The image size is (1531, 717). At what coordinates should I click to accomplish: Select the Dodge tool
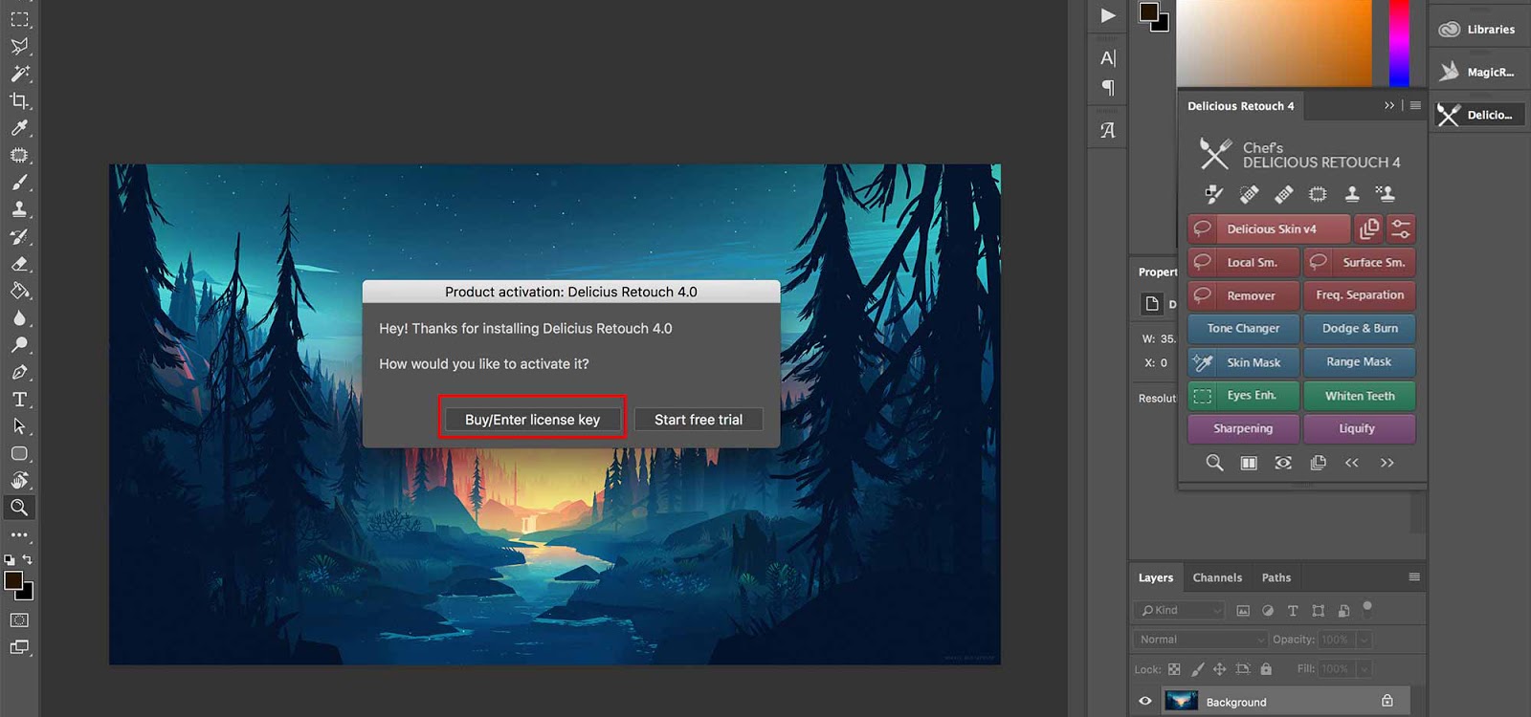19,345
